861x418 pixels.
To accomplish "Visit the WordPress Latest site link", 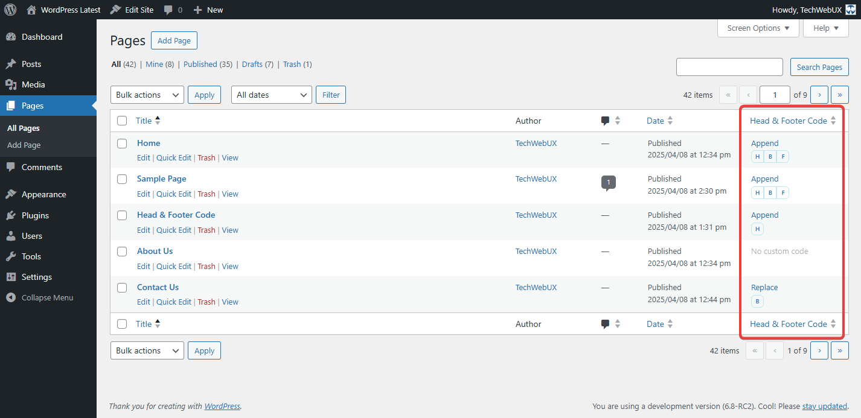I will tap(64, 10).
